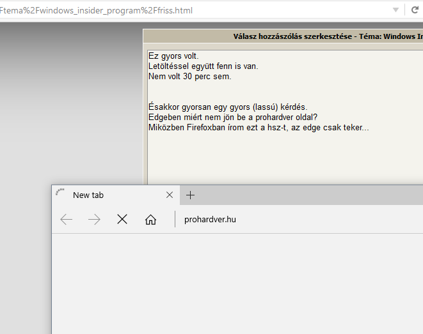423x334 pixels.
Task: Open a new Edge tab with the plus button
Action: click(191, 195)
